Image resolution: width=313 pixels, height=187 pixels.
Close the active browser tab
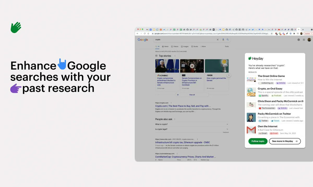pyautogui.click(x=299, y=29)
